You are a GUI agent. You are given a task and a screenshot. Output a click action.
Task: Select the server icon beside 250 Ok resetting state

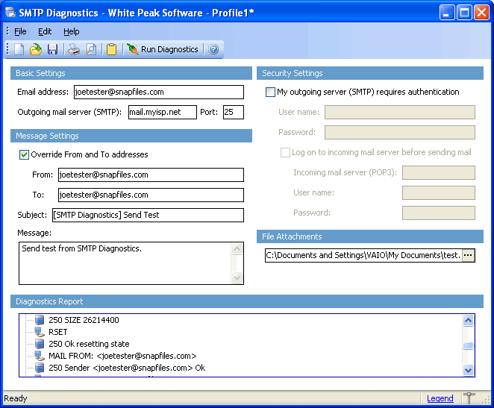click(40, 344)
